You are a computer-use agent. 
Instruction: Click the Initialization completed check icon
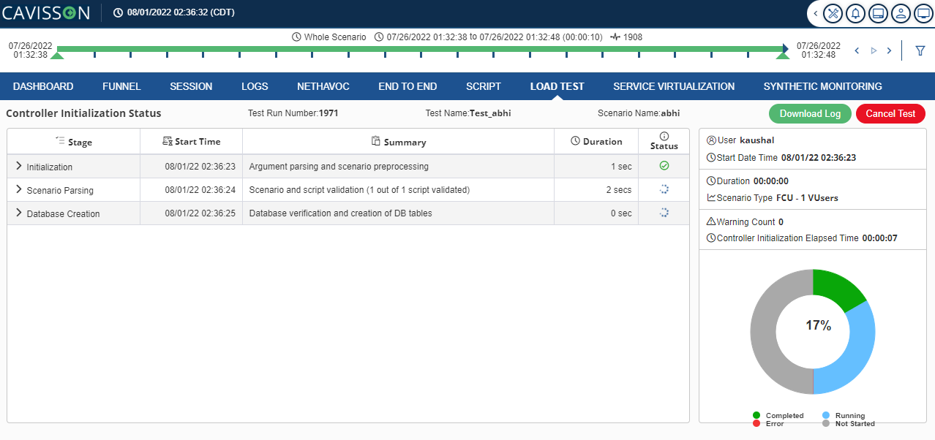coord(664,166)
